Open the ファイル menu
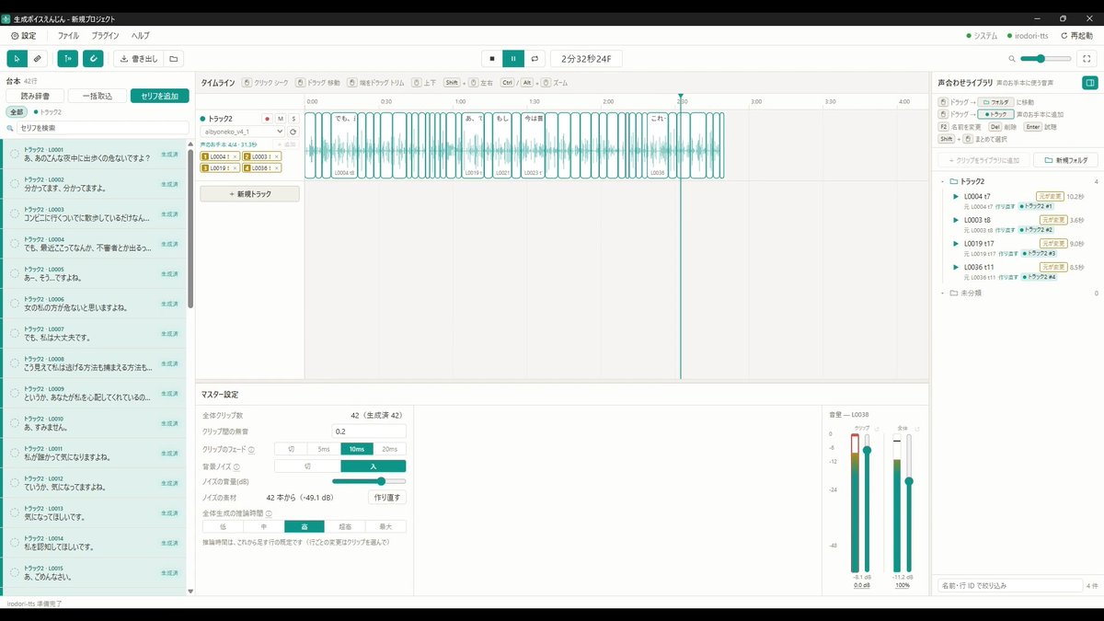Viewport: 1104px width, 621px height. (68, 36)
